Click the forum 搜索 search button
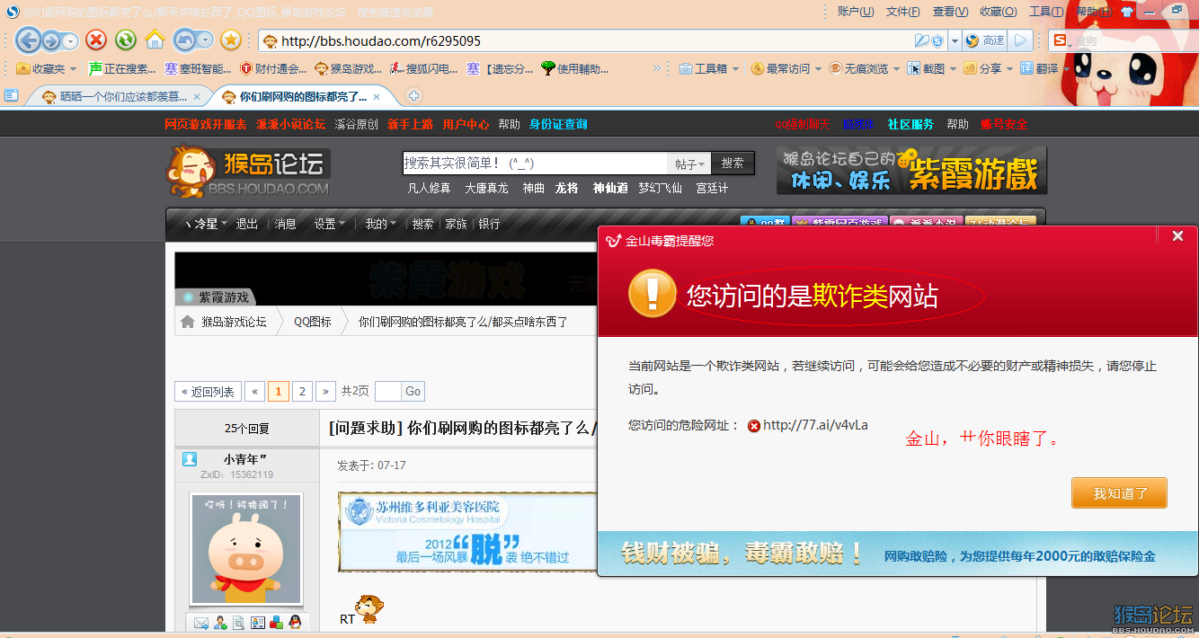 click(x=733, y=163)
